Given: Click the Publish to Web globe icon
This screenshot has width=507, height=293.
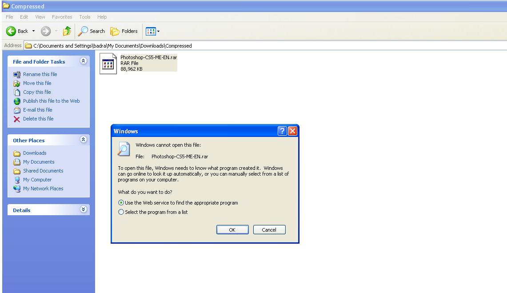Looking at the screenshot, I should 17,101.
